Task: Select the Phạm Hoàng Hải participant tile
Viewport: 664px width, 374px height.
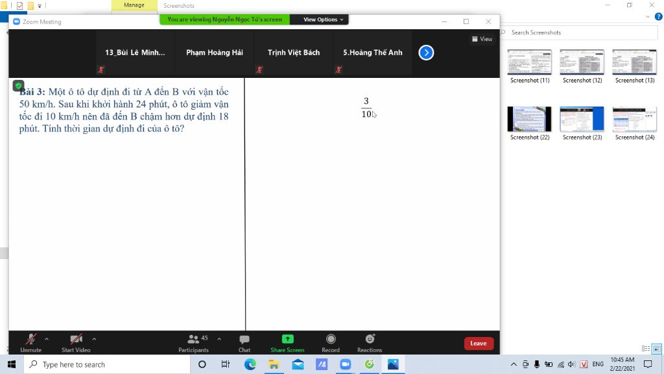Action: (x=214, y=53)
